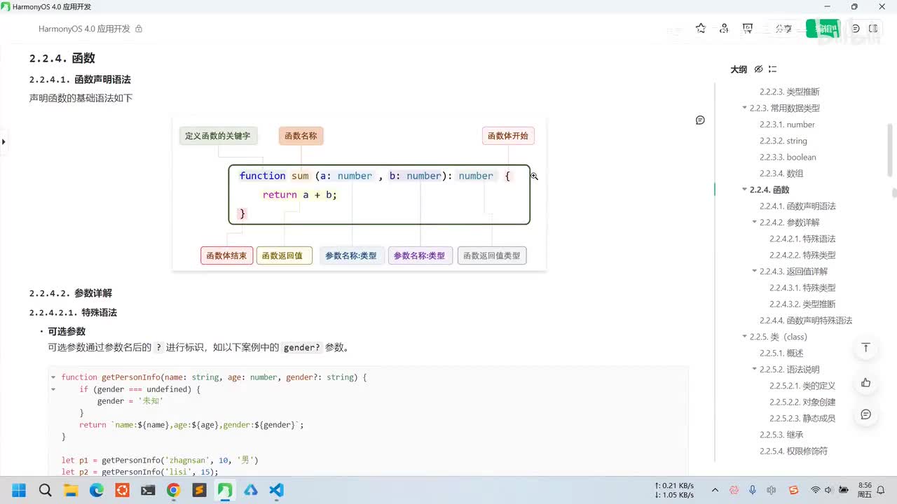Viewport: 897px width, 504px height.
Task: Jump to 2.2.3.2. string in outline
Action: click(783, 141)
